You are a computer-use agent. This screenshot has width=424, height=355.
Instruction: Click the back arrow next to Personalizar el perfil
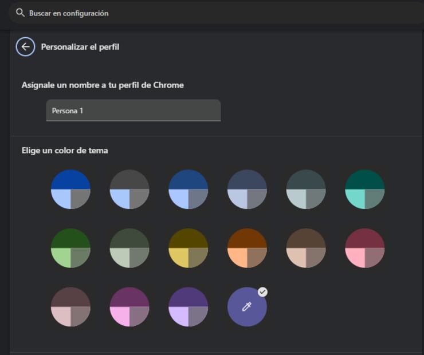pos(25,47)
